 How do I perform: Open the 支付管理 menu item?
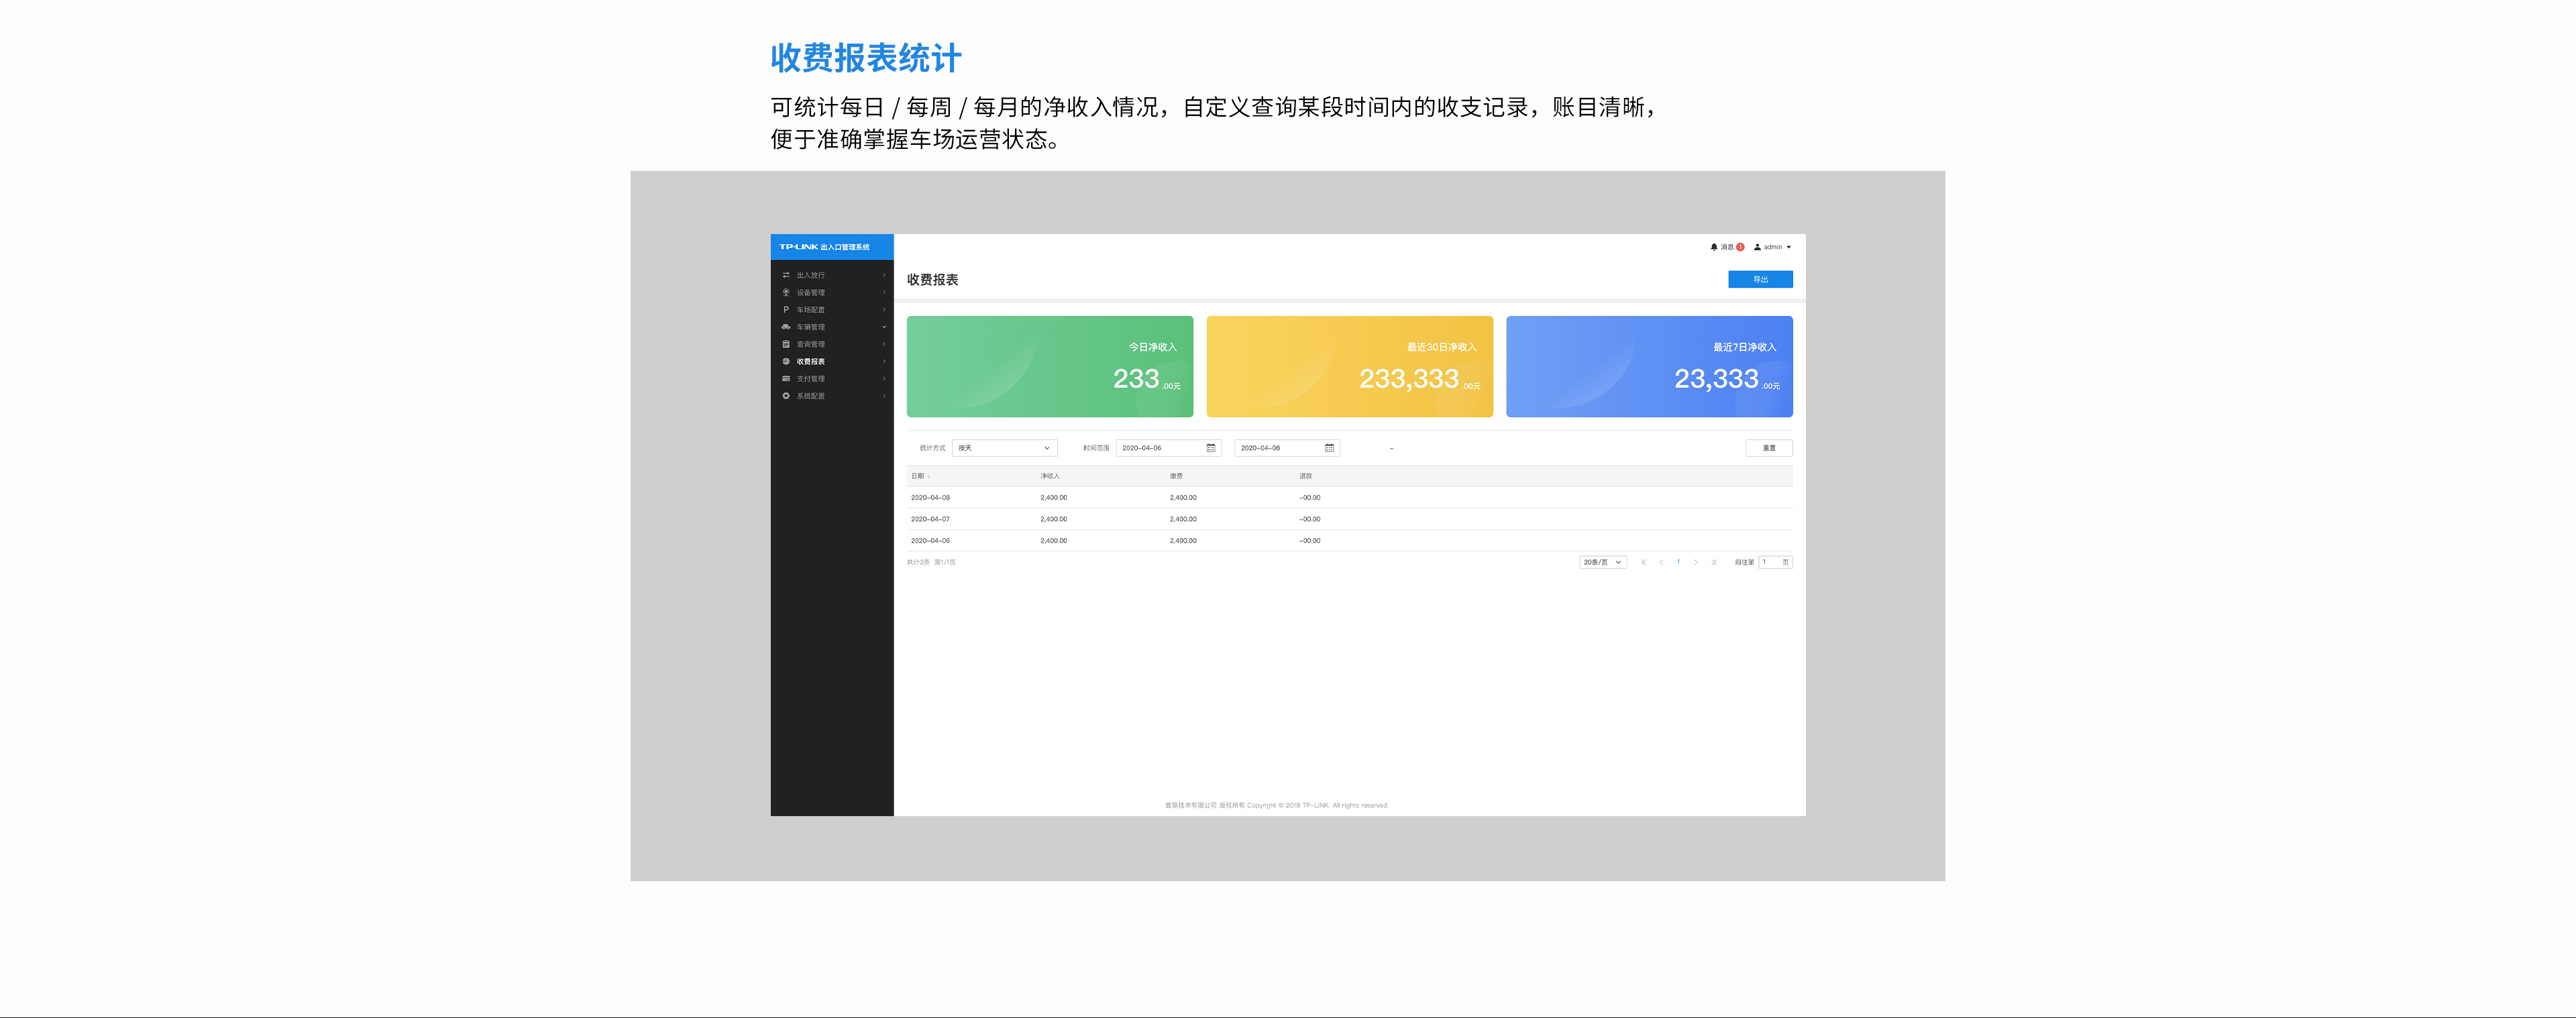[x=832, y=379]
